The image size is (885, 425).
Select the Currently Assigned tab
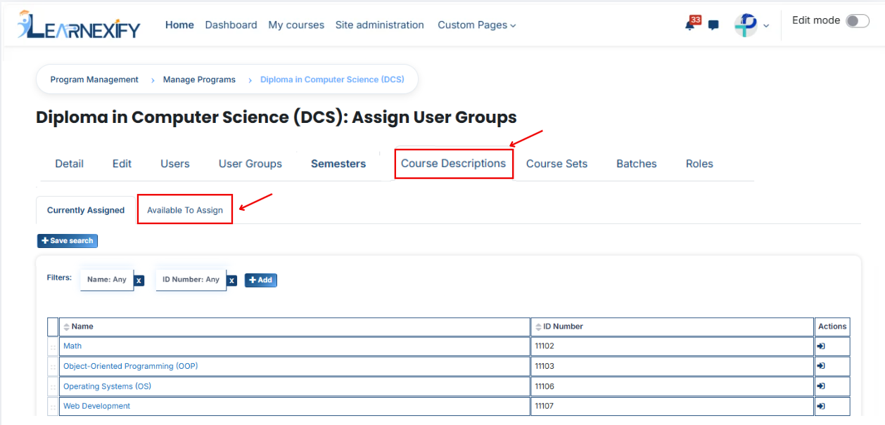pyautogui.click(x=86, y=210)
